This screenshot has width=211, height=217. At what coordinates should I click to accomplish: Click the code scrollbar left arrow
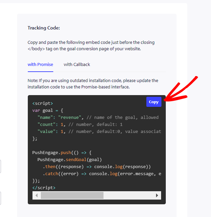coord(37,196)
